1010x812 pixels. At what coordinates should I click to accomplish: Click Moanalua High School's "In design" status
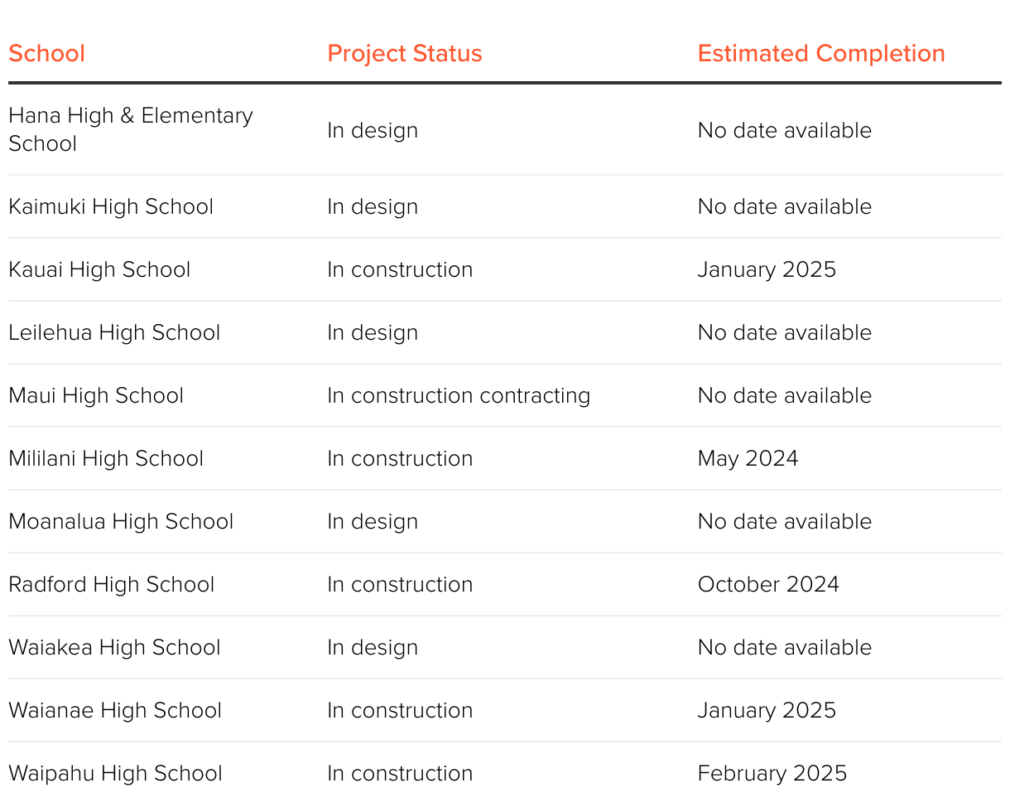pyautogui.click(x=373, y=521)
